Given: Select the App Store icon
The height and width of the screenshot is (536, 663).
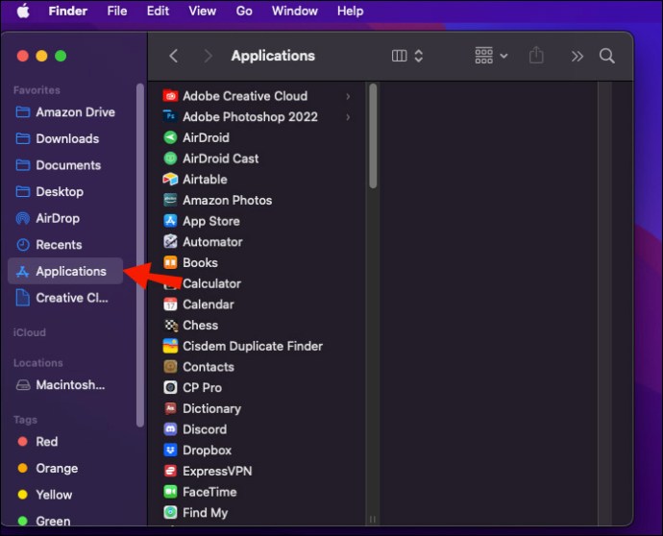Looking at the screenshot, I should click(x=170, y=221).
